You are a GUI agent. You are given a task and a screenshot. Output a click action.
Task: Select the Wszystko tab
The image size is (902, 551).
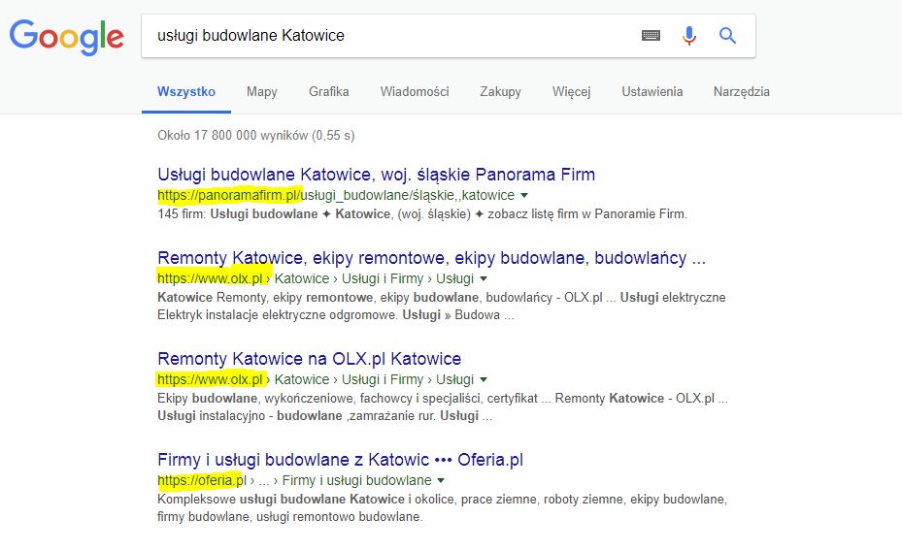[186, 92]
